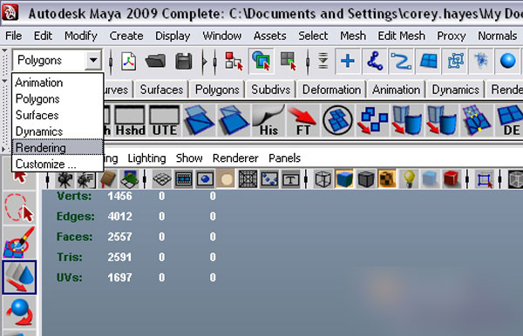Click the FT shelf button
The width and height of the screenshot is (523, 336).
[x=302, y=120]
